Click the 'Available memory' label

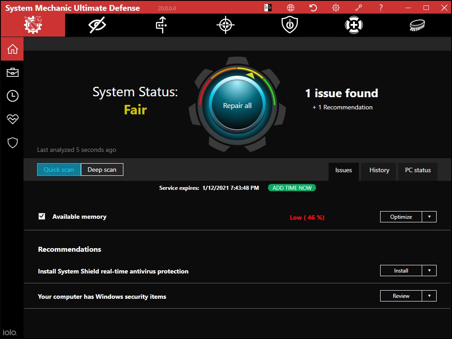[79, 217]
